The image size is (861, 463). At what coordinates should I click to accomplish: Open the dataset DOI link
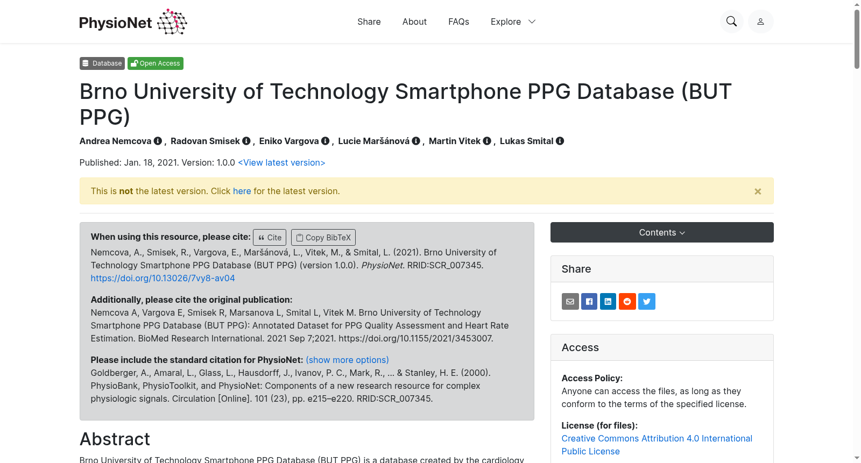coord(163,278)
